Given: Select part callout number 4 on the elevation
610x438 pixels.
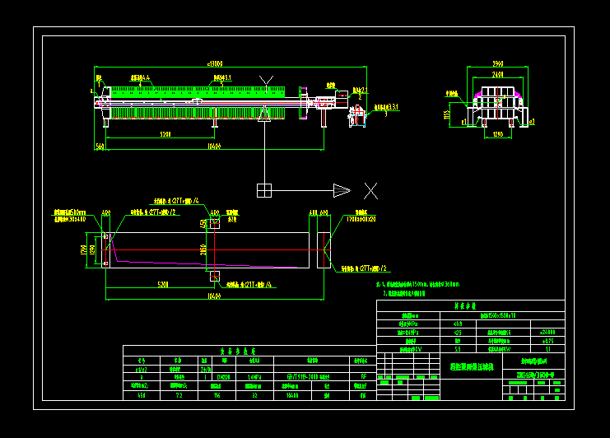Looking at the screenshot, I should (x=140, y=84).
